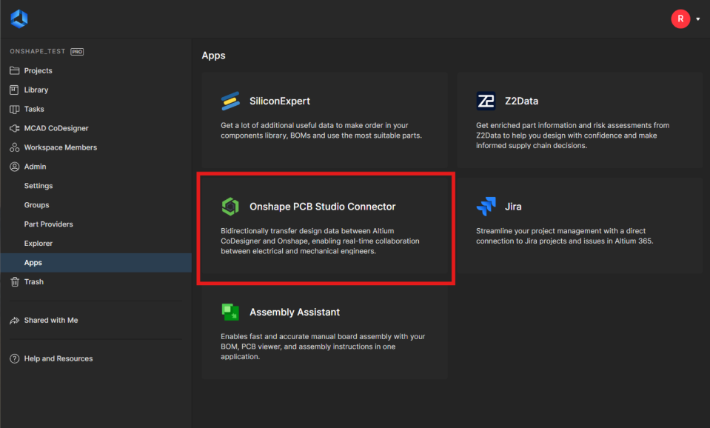
Task: Click the Onshape connector description text
Action: tap(320, 241)
